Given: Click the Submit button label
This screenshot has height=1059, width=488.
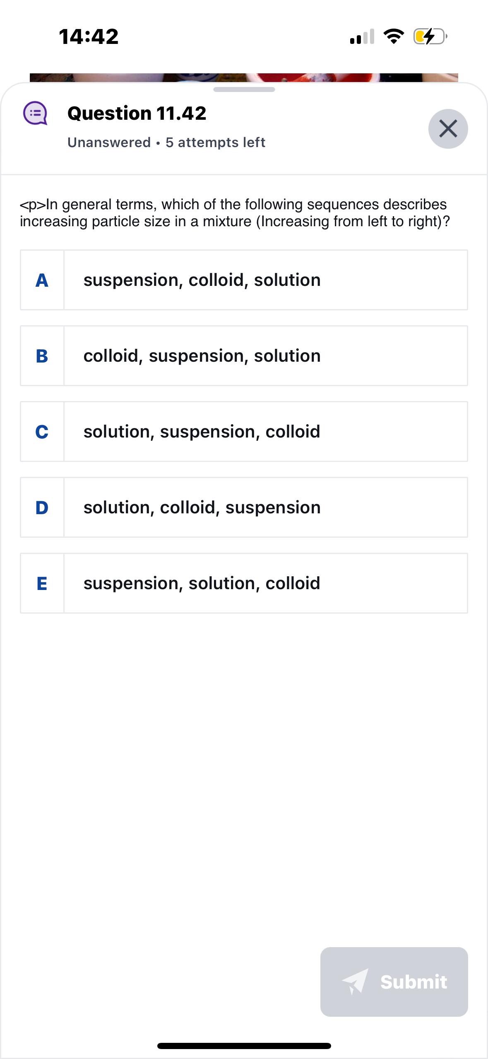Looking at the screenshot, I should pos(413,982).
